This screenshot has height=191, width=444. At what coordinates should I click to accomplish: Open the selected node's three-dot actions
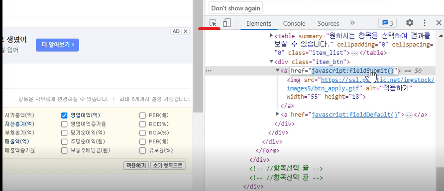pyautogui.click(x=209, y=71)
